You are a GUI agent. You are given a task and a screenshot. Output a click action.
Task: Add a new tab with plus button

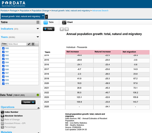(x=46, y=17)
